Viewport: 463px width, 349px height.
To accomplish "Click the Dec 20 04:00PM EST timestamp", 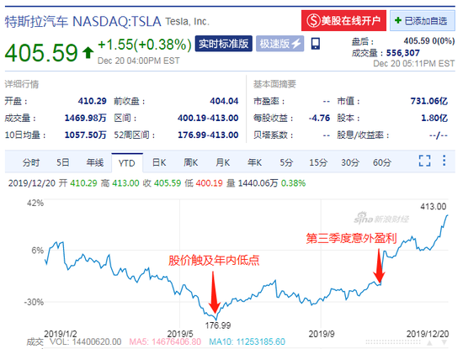I will coord(139,61).
